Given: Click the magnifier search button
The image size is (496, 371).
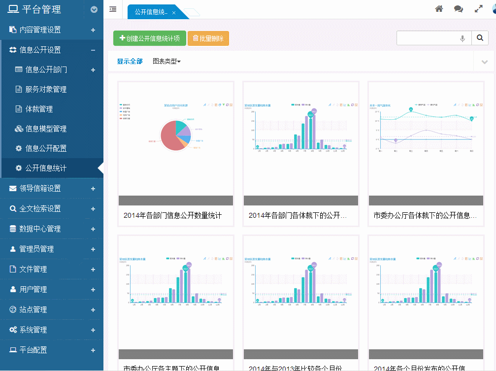Looking at the screenshot, I should (480, 38).
